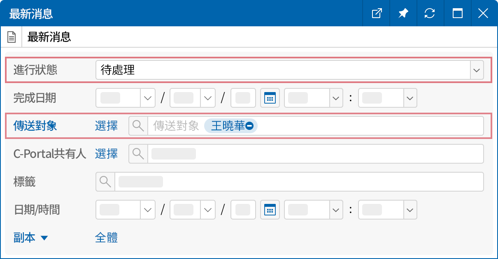Open the calendar picker for 完成日期
Image resolution: width=498 pixels, height=259 pixels.
[x=270, y=98]
